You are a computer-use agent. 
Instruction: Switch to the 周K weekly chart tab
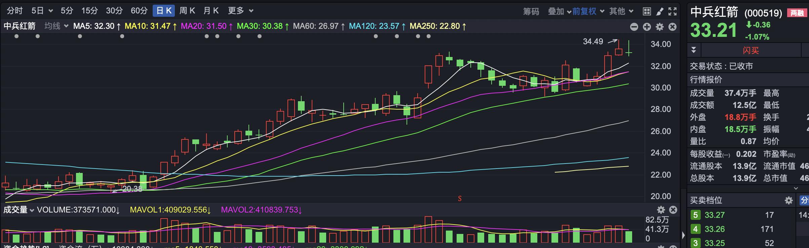(x=187, y=11)
